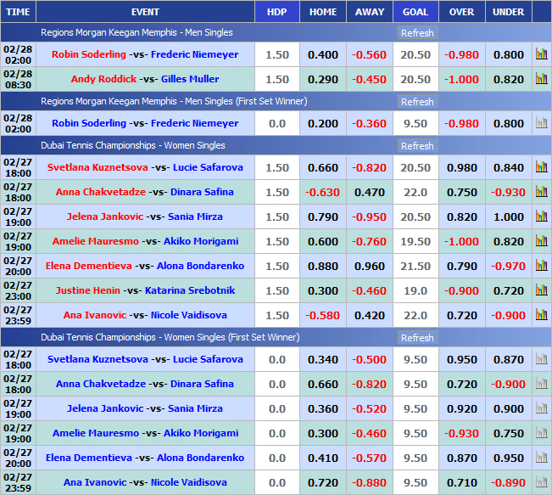Open chart icon for Soderling First Set Winner row
Viewport: 552px width, 495px height.
tap(541, 123)
